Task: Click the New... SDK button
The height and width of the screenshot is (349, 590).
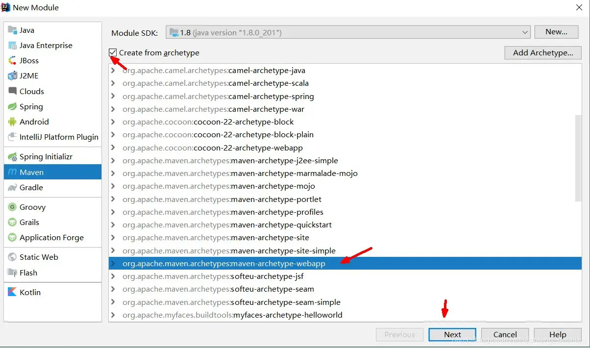Action: [x=556, y=32]
